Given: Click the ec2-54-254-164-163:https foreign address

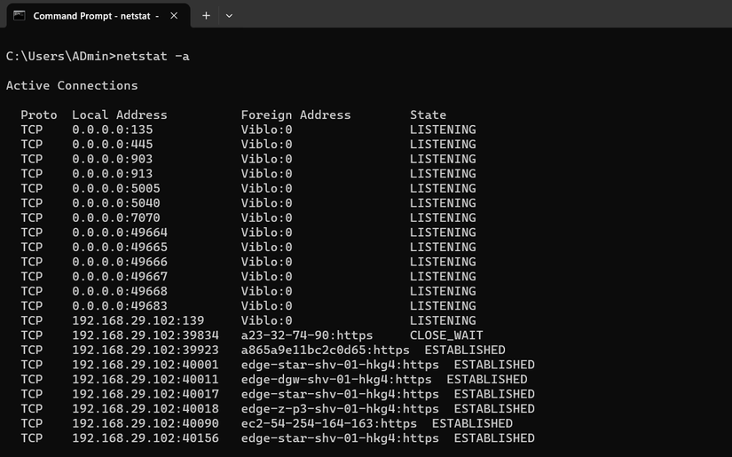Looking at the screenshot, I should 329,423.
